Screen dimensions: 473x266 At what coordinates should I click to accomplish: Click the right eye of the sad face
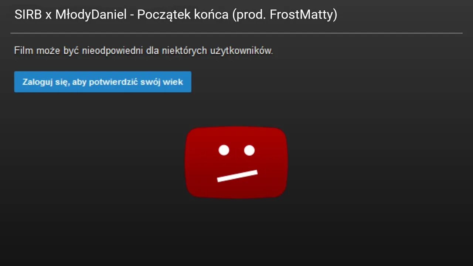pyautogui.click(x=249, y=150)
